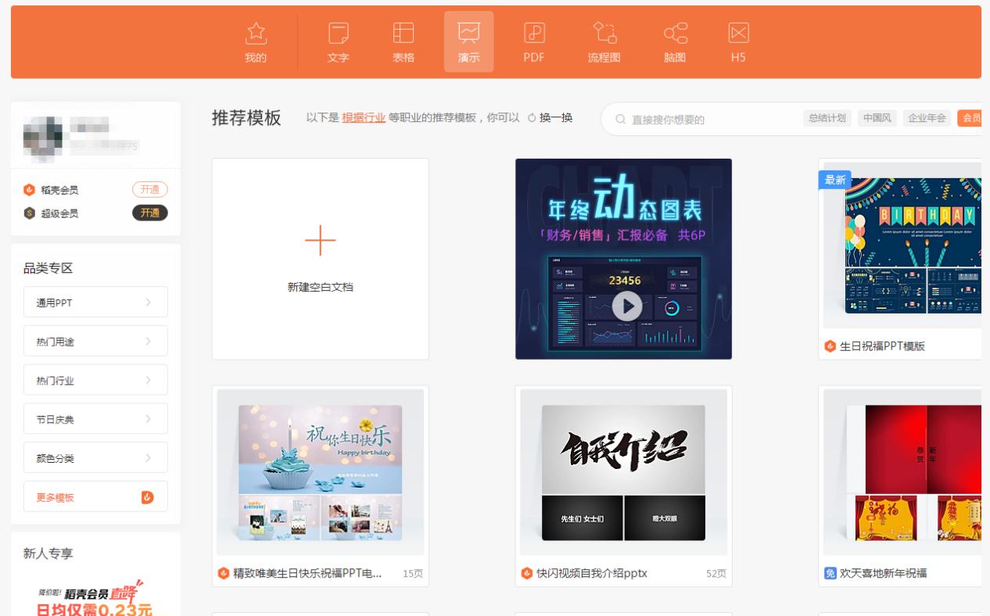Click the 15页 page count
The image size is (990, 616).
point(413,574)
